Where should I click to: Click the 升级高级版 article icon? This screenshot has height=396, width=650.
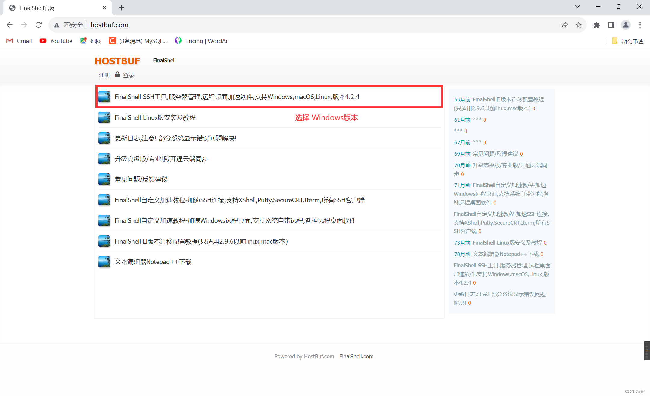tap(104, 158)
